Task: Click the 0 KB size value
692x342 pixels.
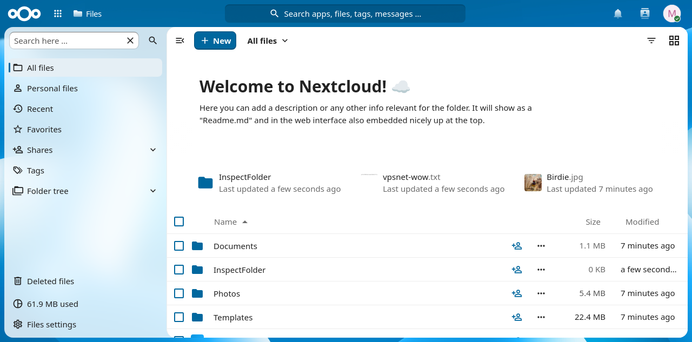Action: [597, 270]
